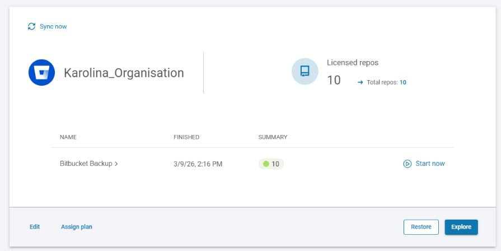Open the Total repos count link
Screen dimensions: 501x251
[402, 82]
